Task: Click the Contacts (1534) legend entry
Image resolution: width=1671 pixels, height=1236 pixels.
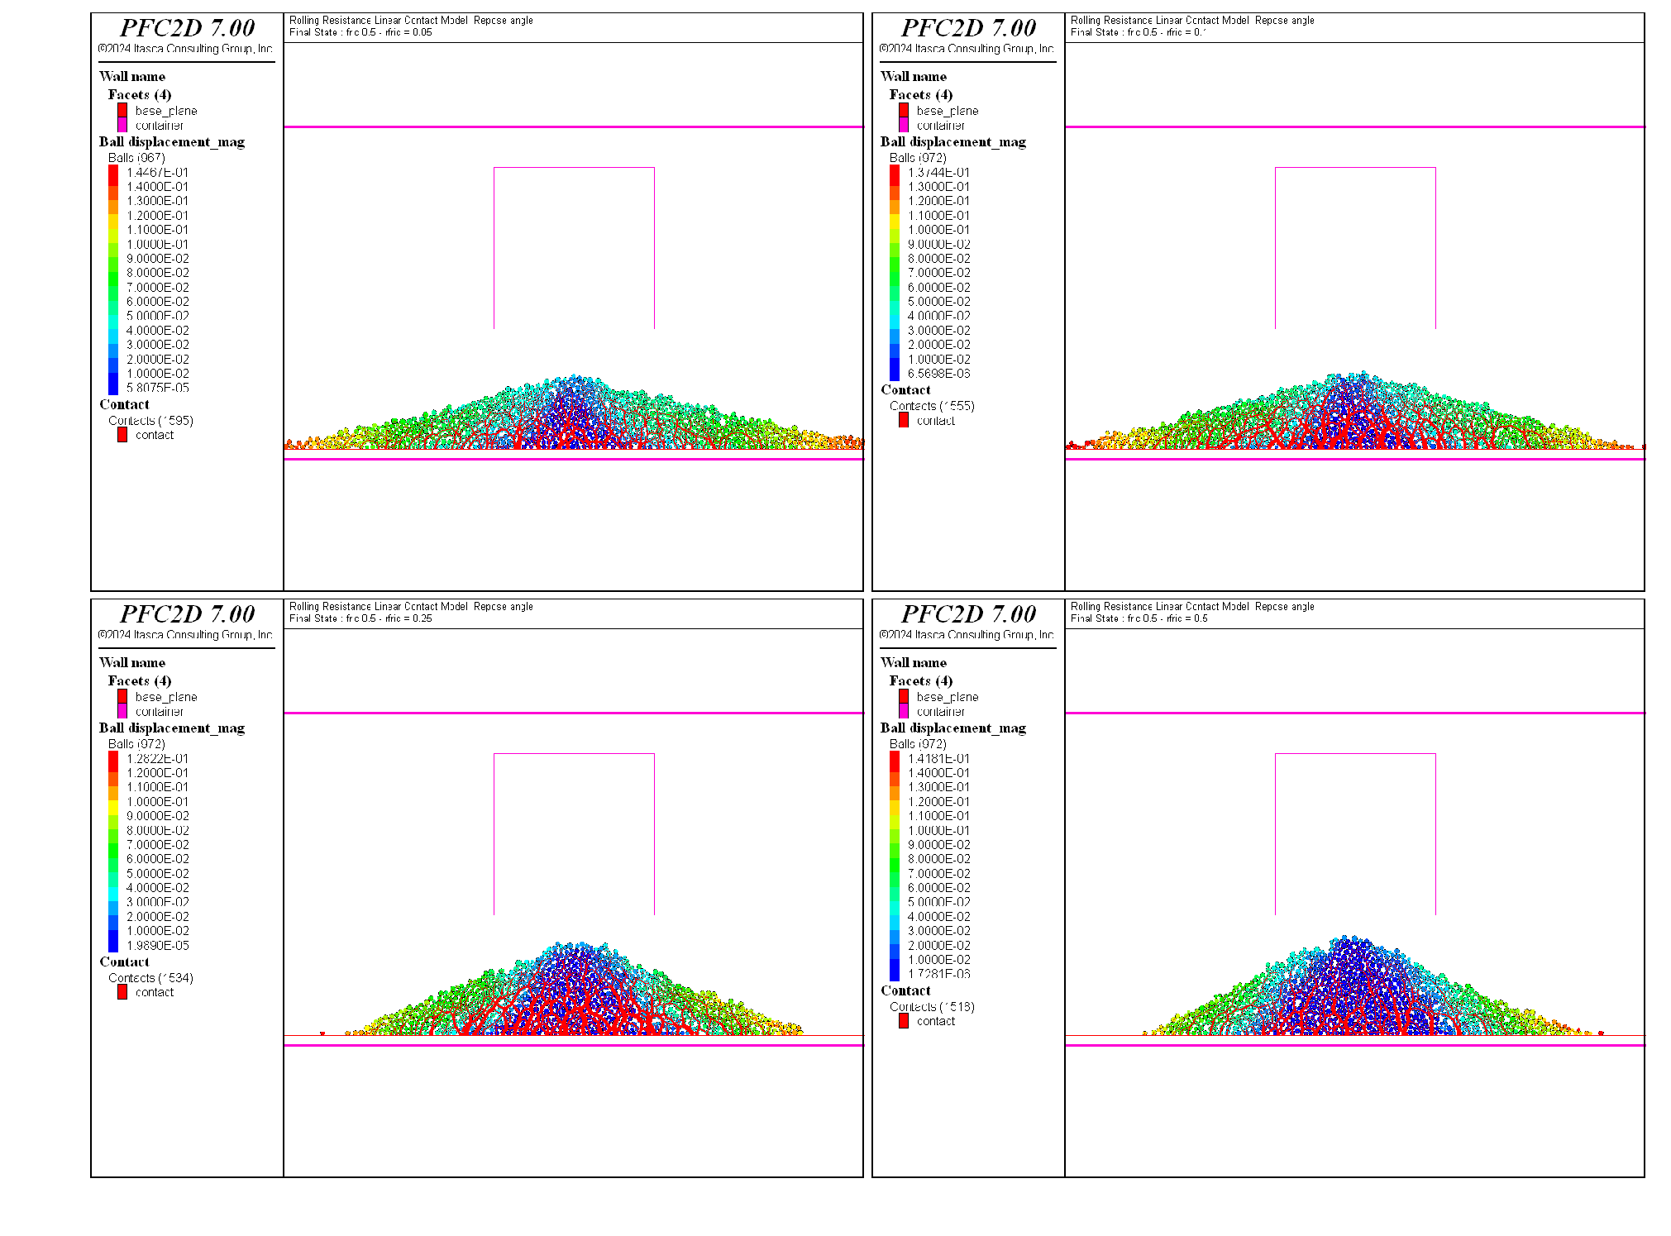Action: pyautogui.click(x=150, y=977)
